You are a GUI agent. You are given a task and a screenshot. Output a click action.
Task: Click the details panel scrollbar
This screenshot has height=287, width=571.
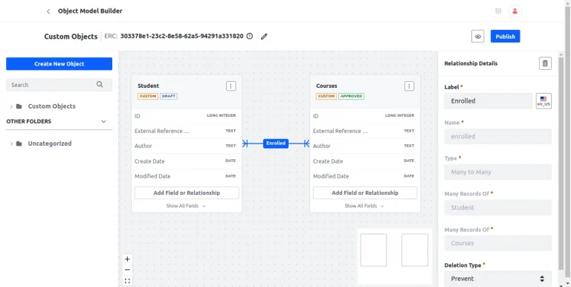point(561,164)
